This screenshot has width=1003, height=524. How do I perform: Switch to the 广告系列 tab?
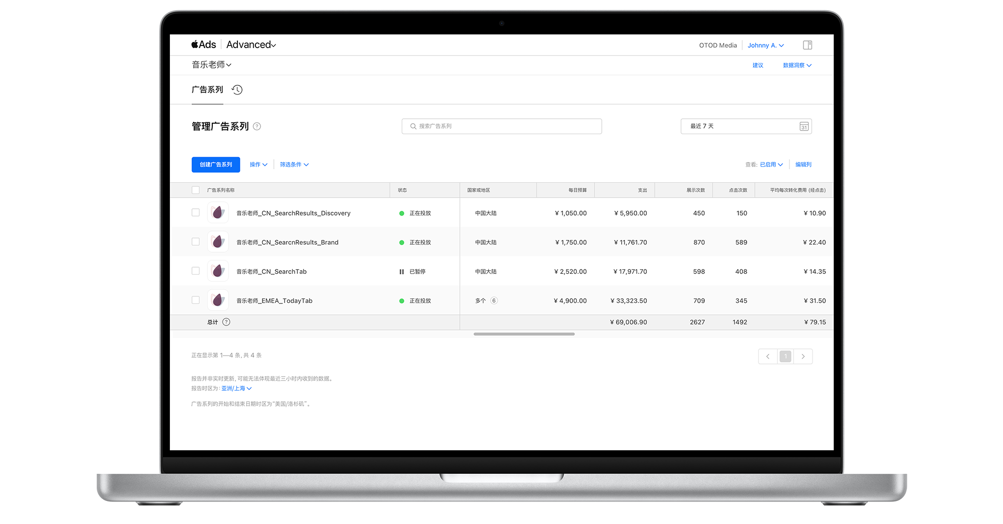pos(207,90)
